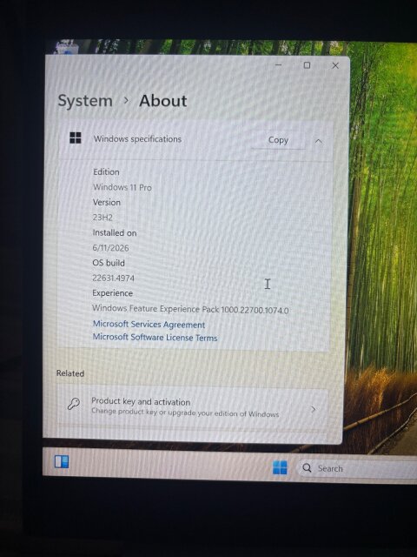Open the Widgets icon on the taskbar

point(62,462)
